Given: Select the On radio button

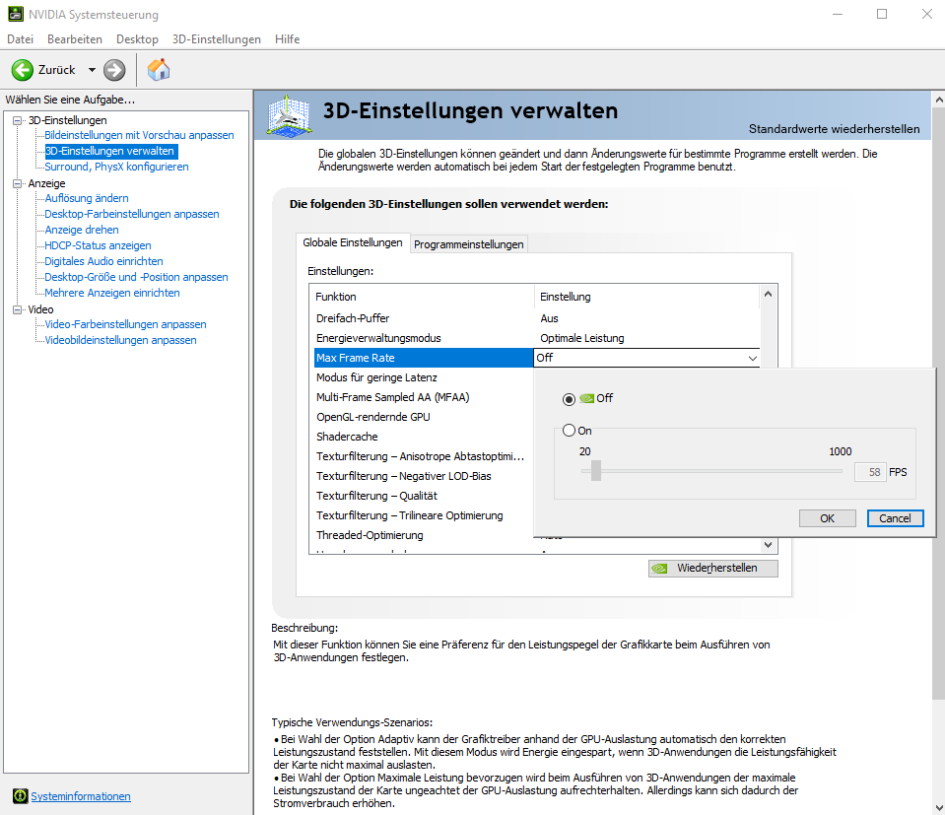Looking at the screenshot, I should point(569,431).
